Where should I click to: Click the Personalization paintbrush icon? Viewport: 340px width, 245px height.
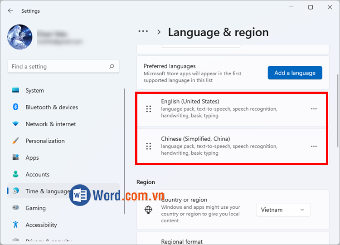16,141
